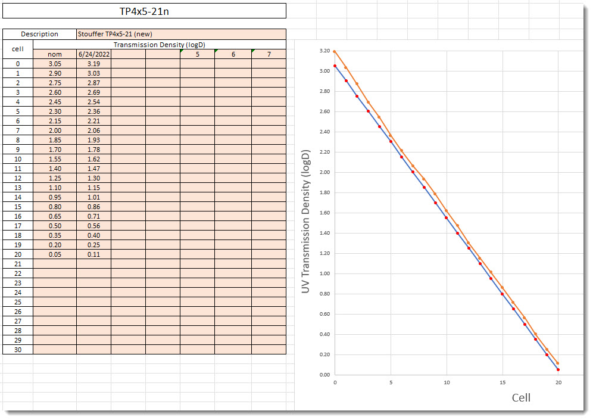Click column header cell labeled 7

click(269, 54)
